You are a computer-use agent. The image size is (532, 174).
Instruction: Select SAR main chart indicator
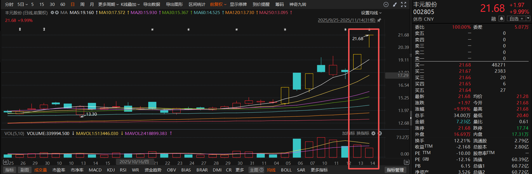pyautogui.click(x=301, y=170)
